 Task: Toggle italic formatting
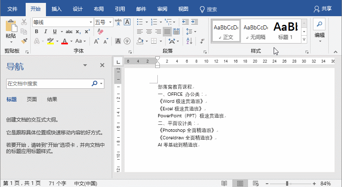tap(46, 32)
